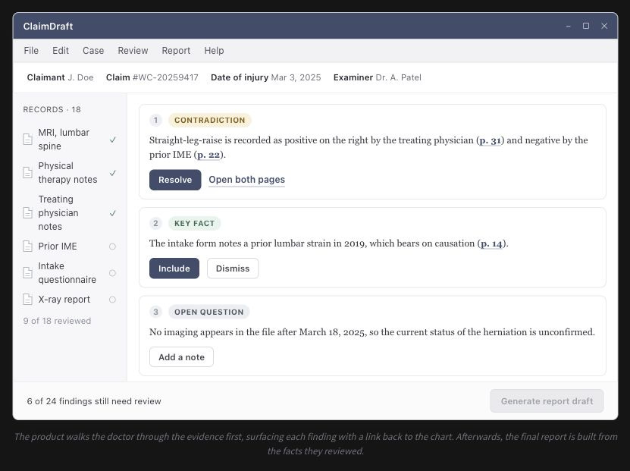
Task: Click Resolve on the contradiction finding
Action: (x=175, y=180)
